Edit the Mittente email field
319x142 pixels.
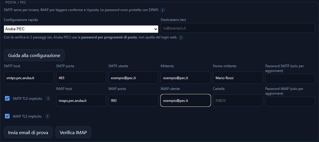point(186,78)
